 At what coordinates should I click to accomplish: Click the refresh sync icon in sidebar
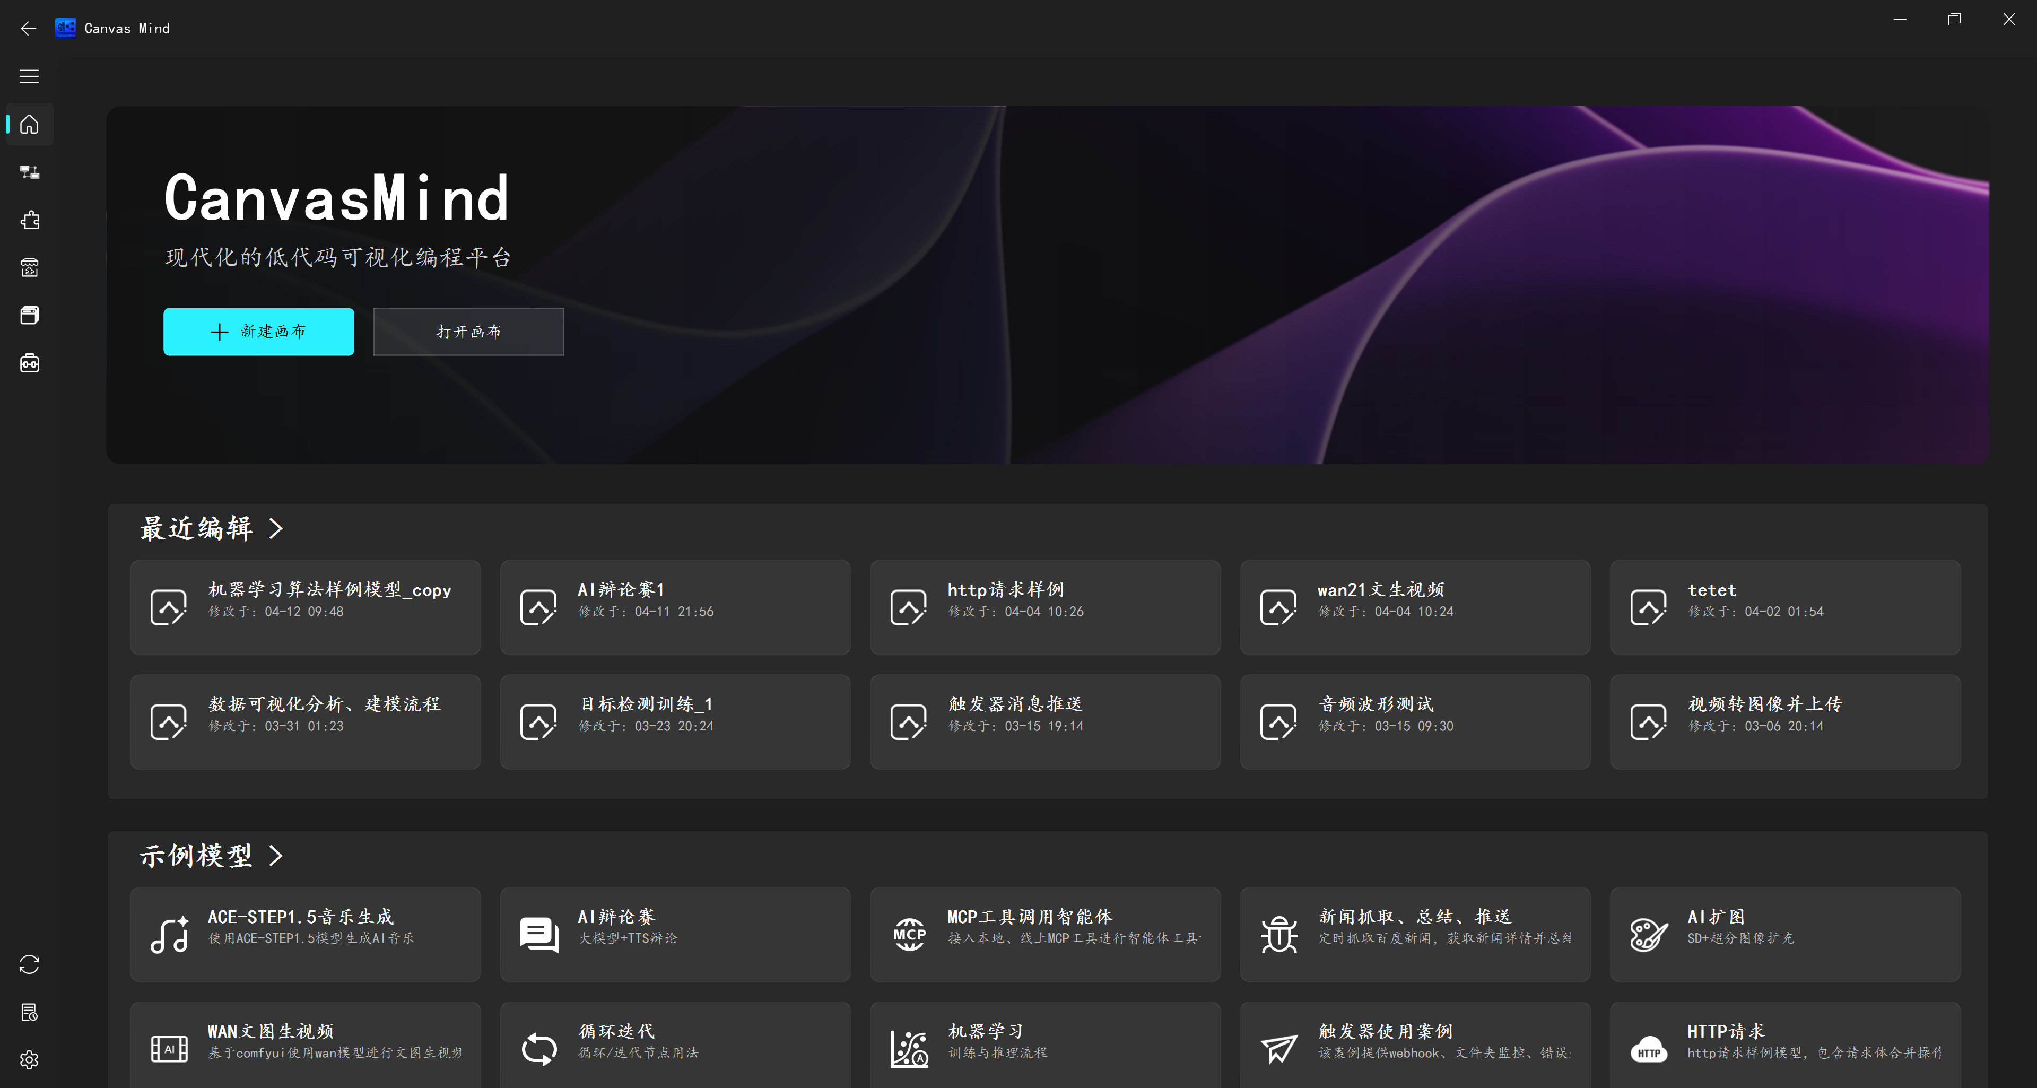coord(29,964)
